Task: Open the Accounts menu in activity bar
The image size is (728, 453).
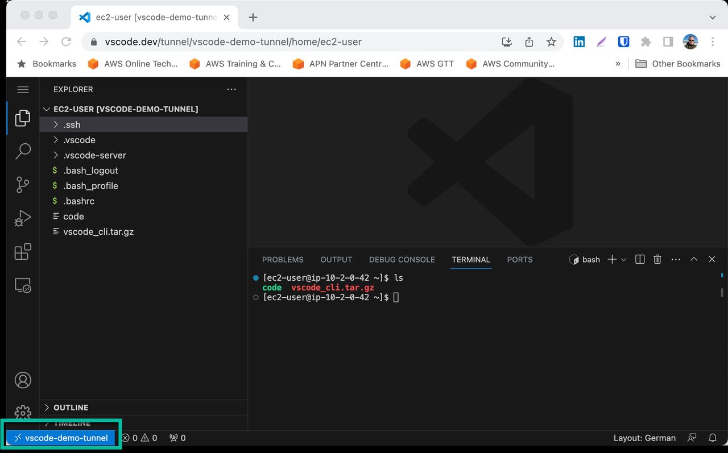Action: (x=23, y=380)
